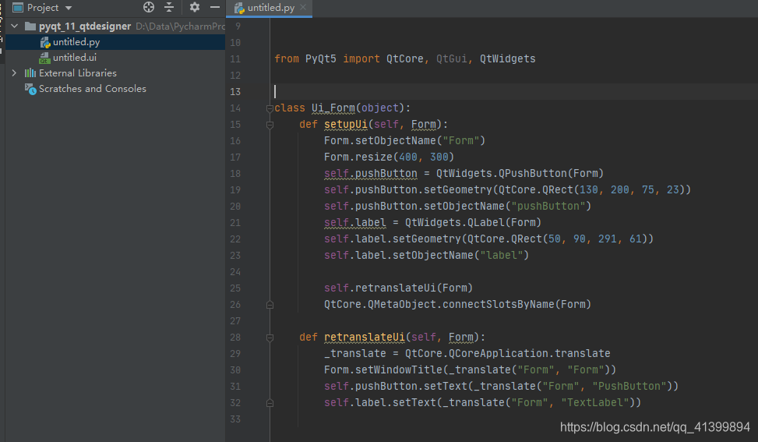Screen dimensions: 758x442
Task: Click on QtWidgets.QPushButton(Form) text
Action: [520, 174]
